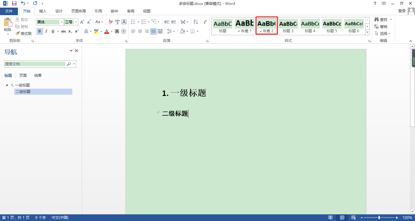Image resolution: width=415 pixels, height=221 pixels.
Task: Apply the 标题 3 style
Action: 288,26
